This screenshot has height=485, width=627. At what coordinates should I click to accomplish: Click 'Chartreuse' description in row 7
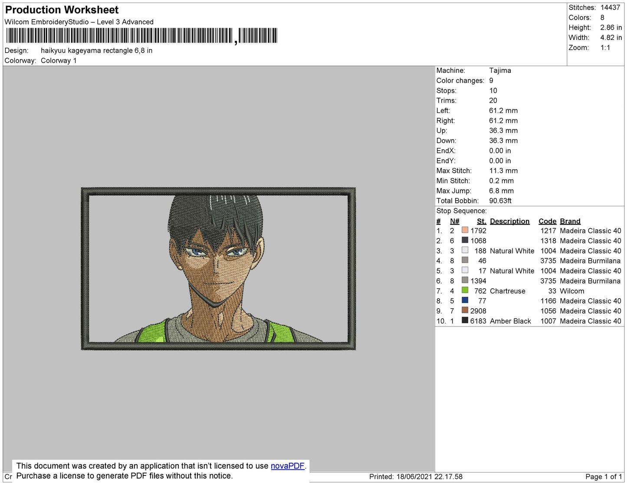pyautogui.click(x=508, y=291)
